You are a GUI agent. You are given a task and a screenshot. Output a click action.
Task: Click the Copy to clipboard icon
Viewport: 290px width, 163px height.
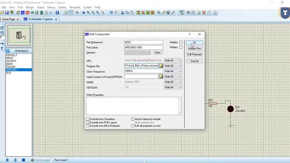pyautogui.click(x=127, y=13)
